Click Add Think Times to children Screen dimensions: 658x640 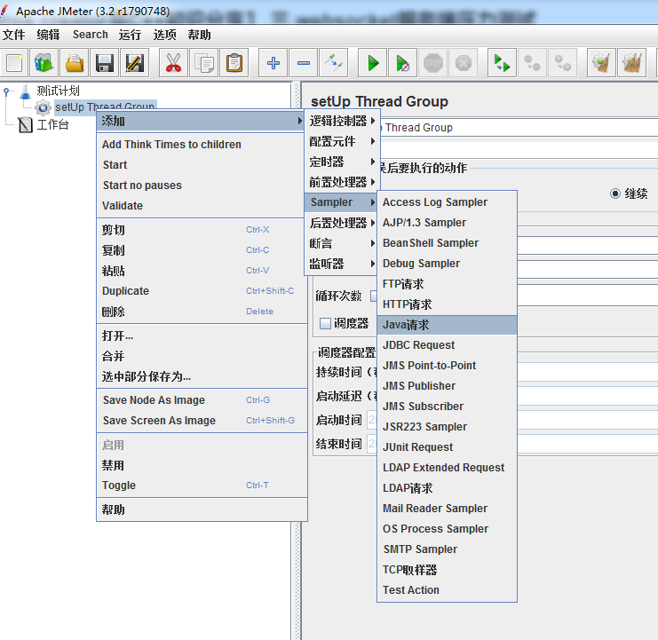point(200,145)
